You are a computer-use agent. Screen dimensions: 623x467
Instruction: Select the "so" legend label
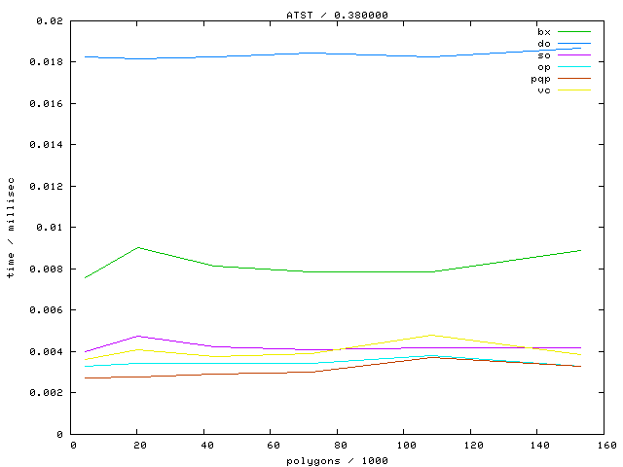[543, 55]
